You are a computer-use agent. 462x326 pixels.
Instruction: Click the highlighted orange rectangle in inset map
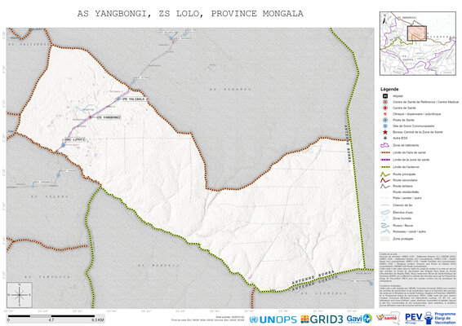point(417,33)
